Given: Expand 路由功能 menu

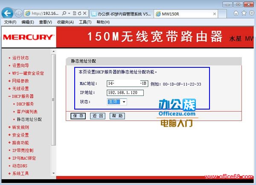Looking at the screenshot, I should coord(20,142).
